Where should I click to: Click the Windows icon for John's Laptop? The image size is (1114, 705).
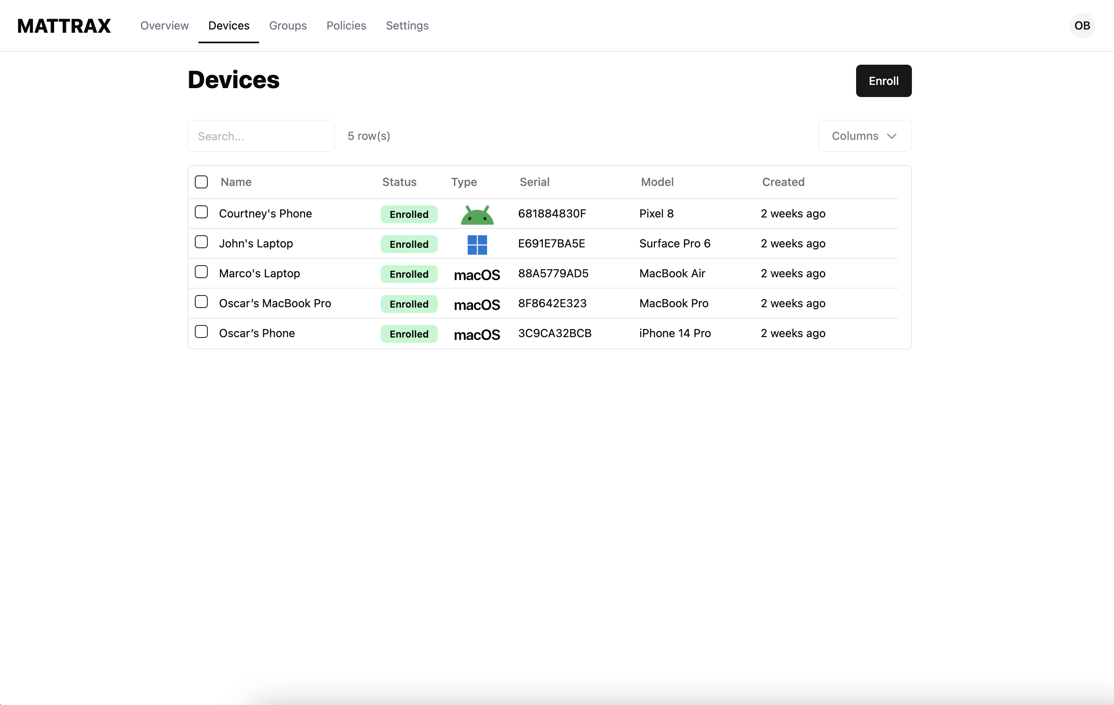click(x=477, y=244)
